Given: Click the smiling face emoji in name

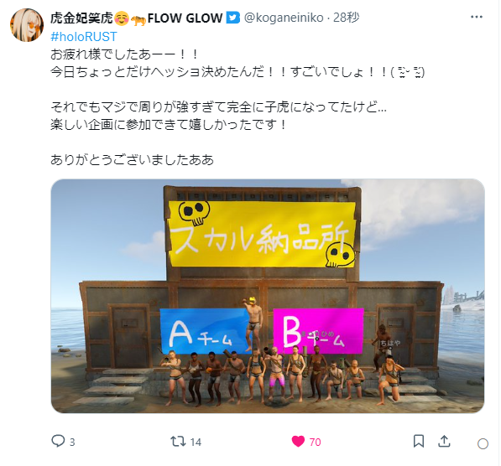Looking at the screenshot, I should [x=122, y=18].
